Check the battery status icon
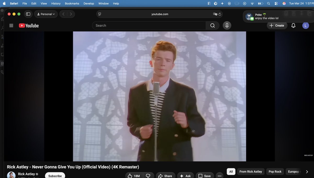This screenshot has height=178, width=314. tap(260, 3)
